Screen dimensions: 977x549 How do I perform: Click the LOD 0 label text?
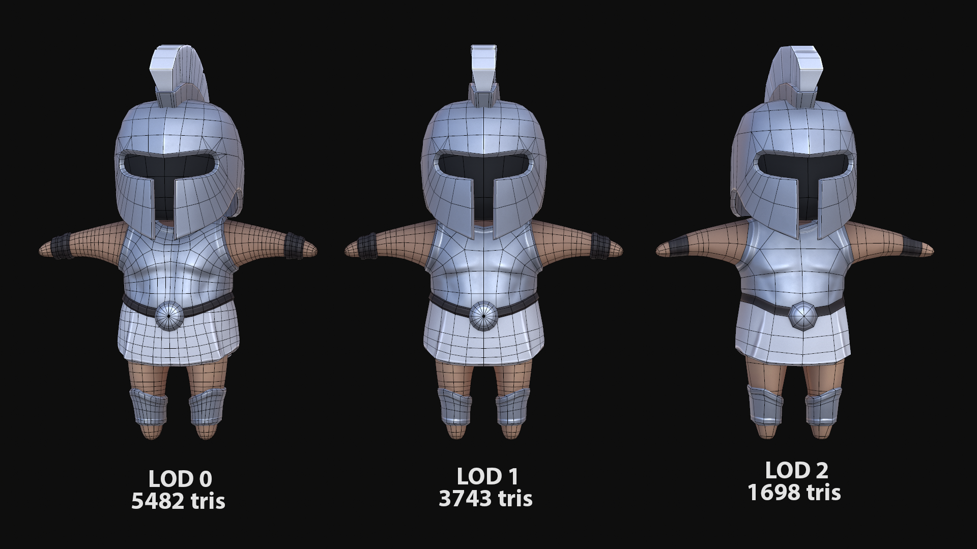(180, 479)
